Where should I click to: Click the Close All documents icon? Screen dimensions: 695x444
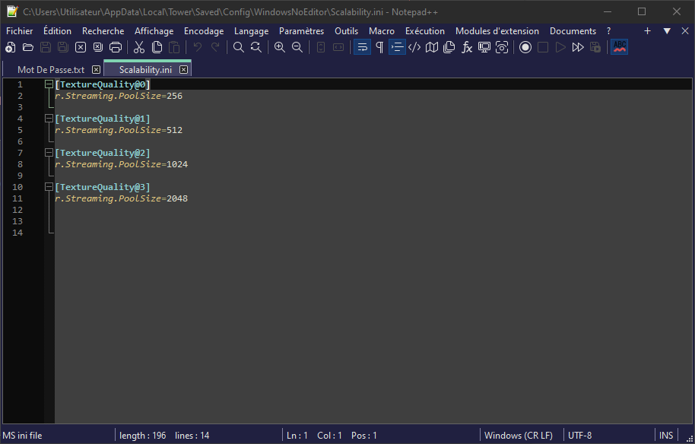(98, 47)
